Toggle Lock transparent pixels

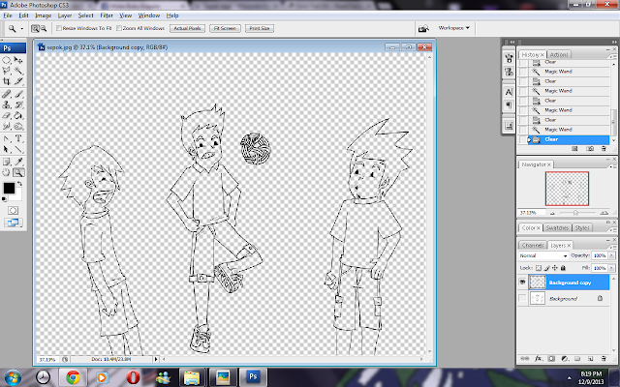(539, 268)
